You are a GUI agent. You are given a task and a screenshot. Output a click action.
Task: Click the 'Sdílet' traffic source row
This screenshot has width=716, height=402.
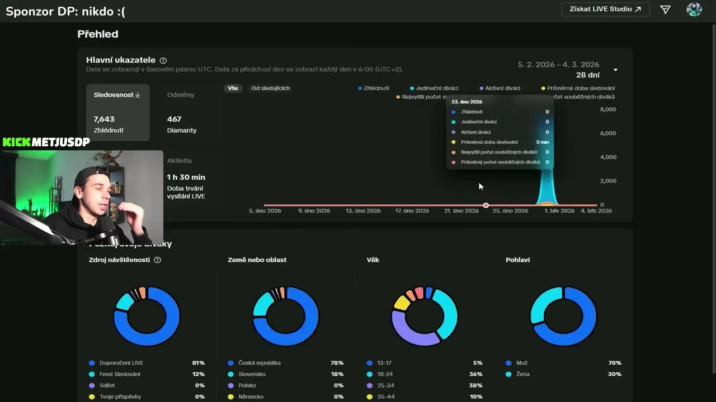[x=147, y=385]
